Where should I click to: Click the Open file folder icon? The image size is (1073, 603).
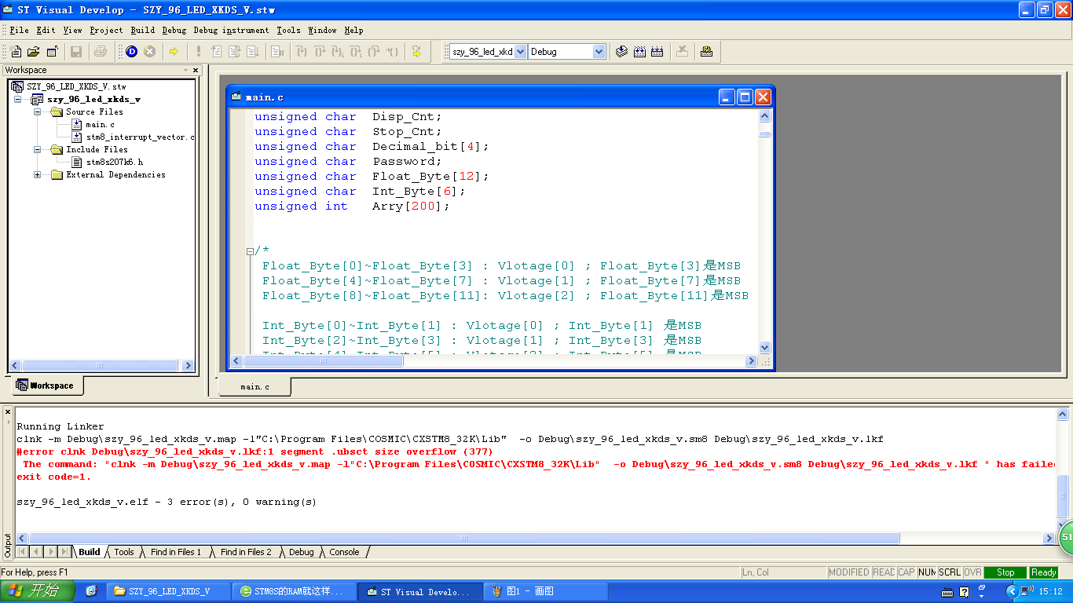click(x=33, y=52)
